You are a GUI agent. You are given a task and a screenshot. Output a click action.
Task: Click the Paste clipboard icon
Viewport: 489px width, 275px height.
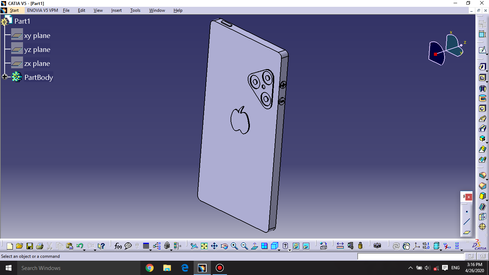70,246
